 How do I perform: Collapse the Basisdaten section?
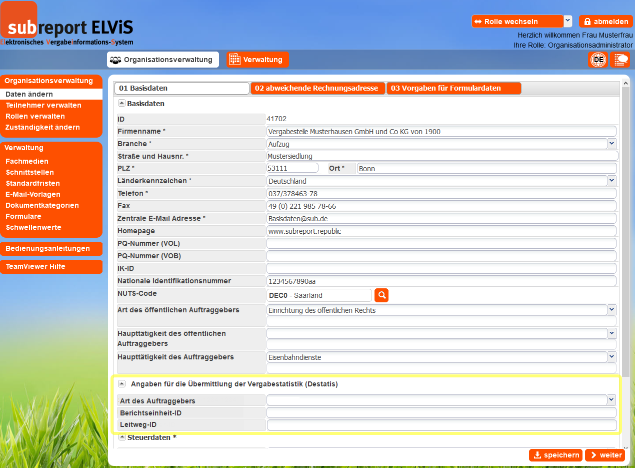[121, 104]
